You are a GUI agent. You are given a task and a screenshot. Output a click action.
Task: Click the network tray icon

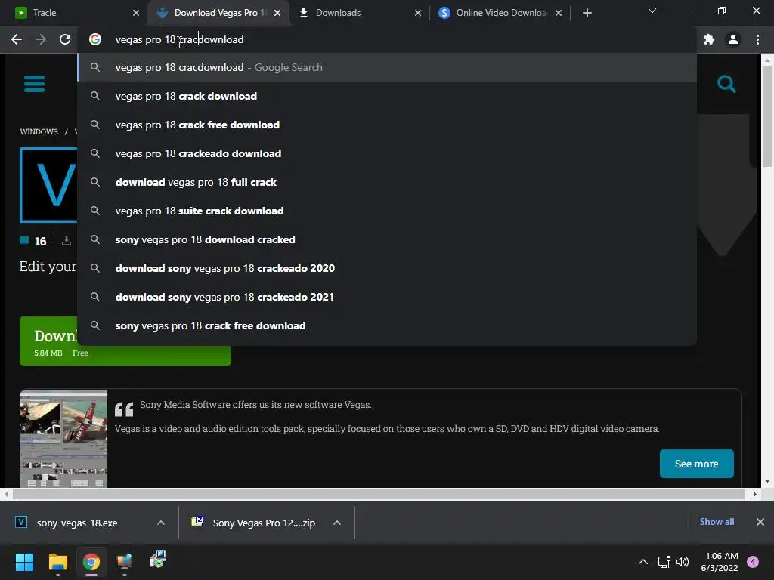[664, 562]
